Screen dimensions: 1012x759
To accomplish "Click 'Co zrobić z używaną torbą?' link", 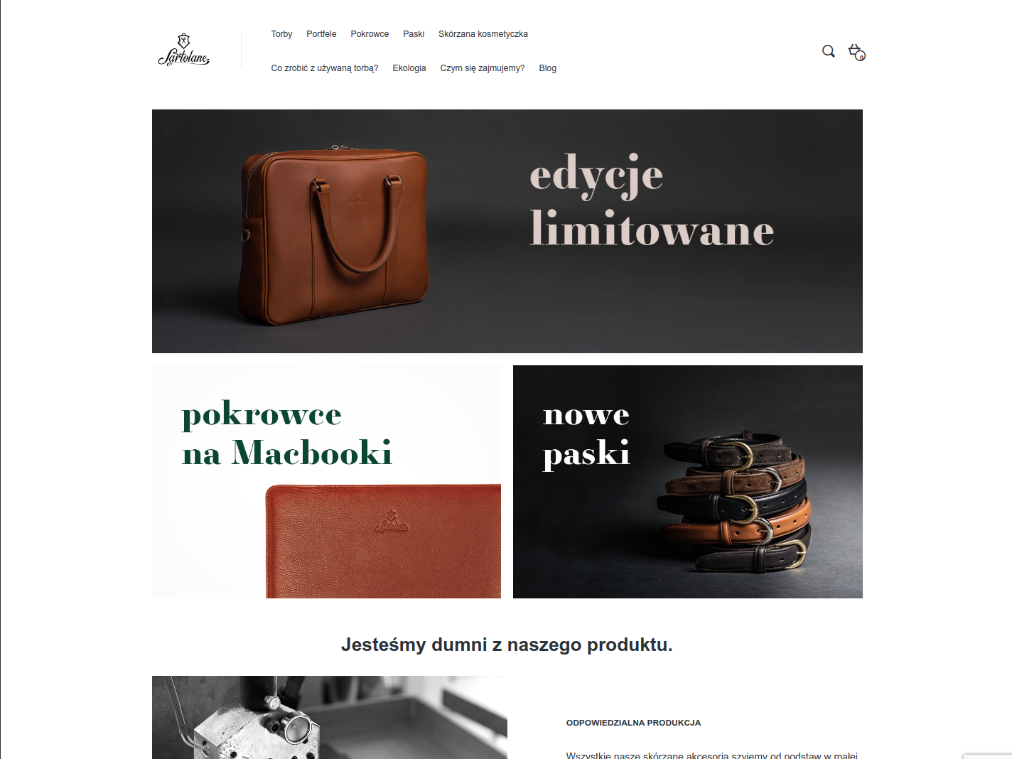I will pos(325,68).
